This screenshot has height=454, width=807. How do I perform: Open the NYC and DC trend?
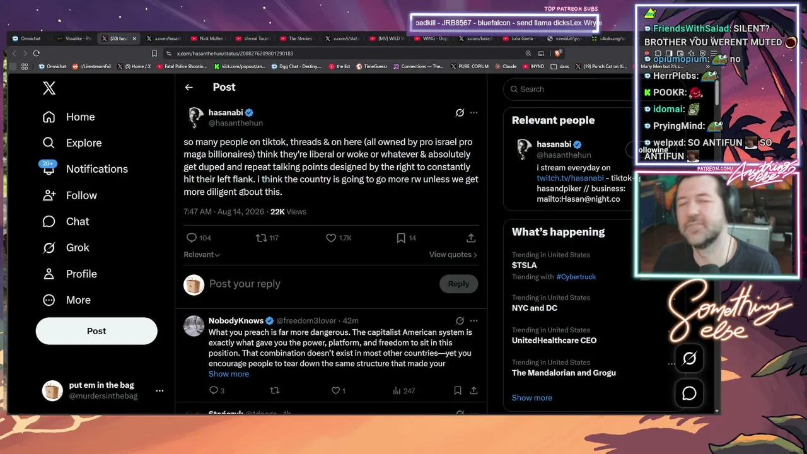tap(535, 308)
